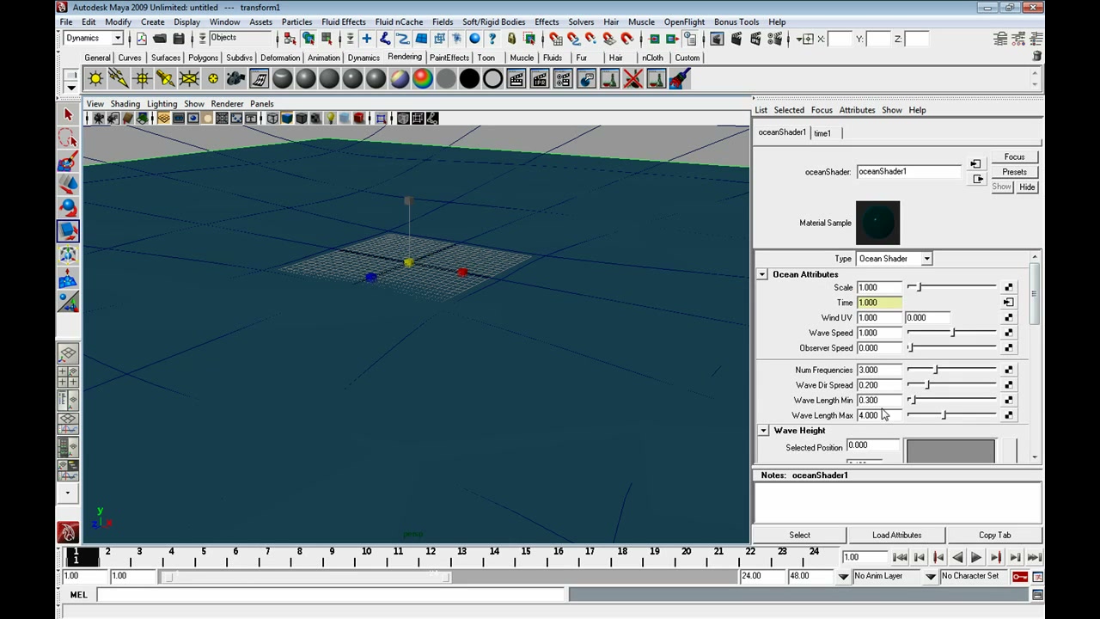Adjust the Wave Speed slider
Viewport: 1100px width, 619px height.
[x=952, y=333]
